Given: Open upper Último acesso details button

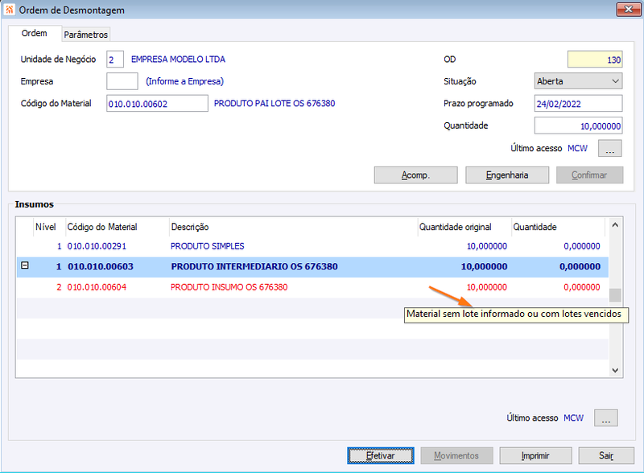Looking at the screenshot, I should pyautogui.click(x=609, y=148).
